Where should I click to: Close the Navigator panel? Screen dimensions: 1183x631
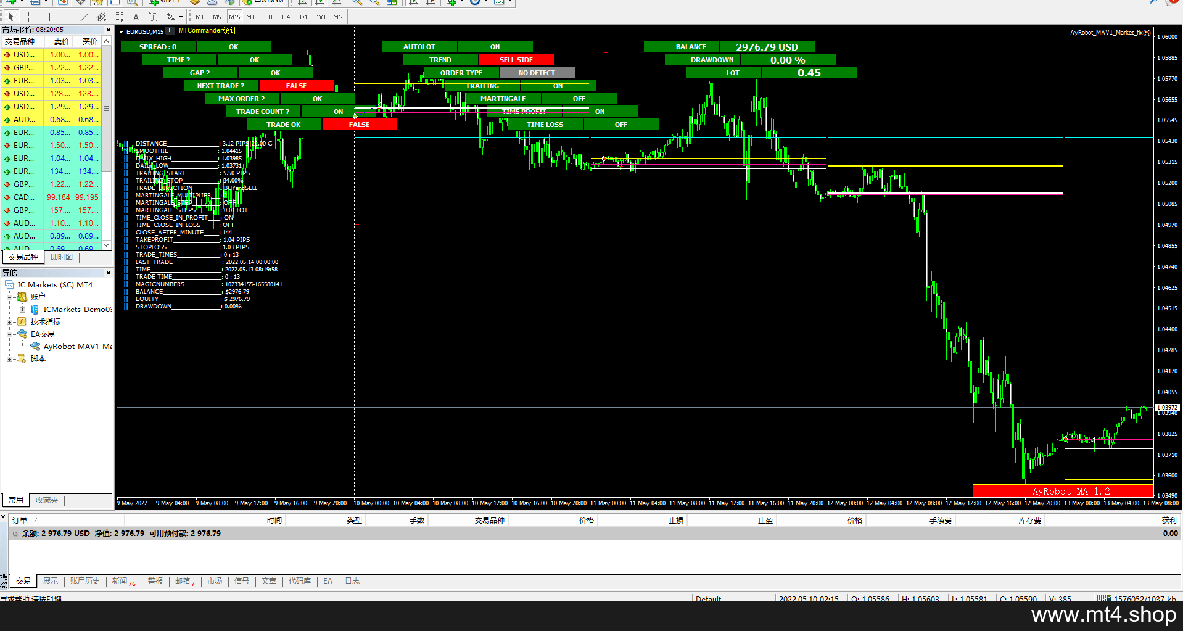click(x=109, y=273)
